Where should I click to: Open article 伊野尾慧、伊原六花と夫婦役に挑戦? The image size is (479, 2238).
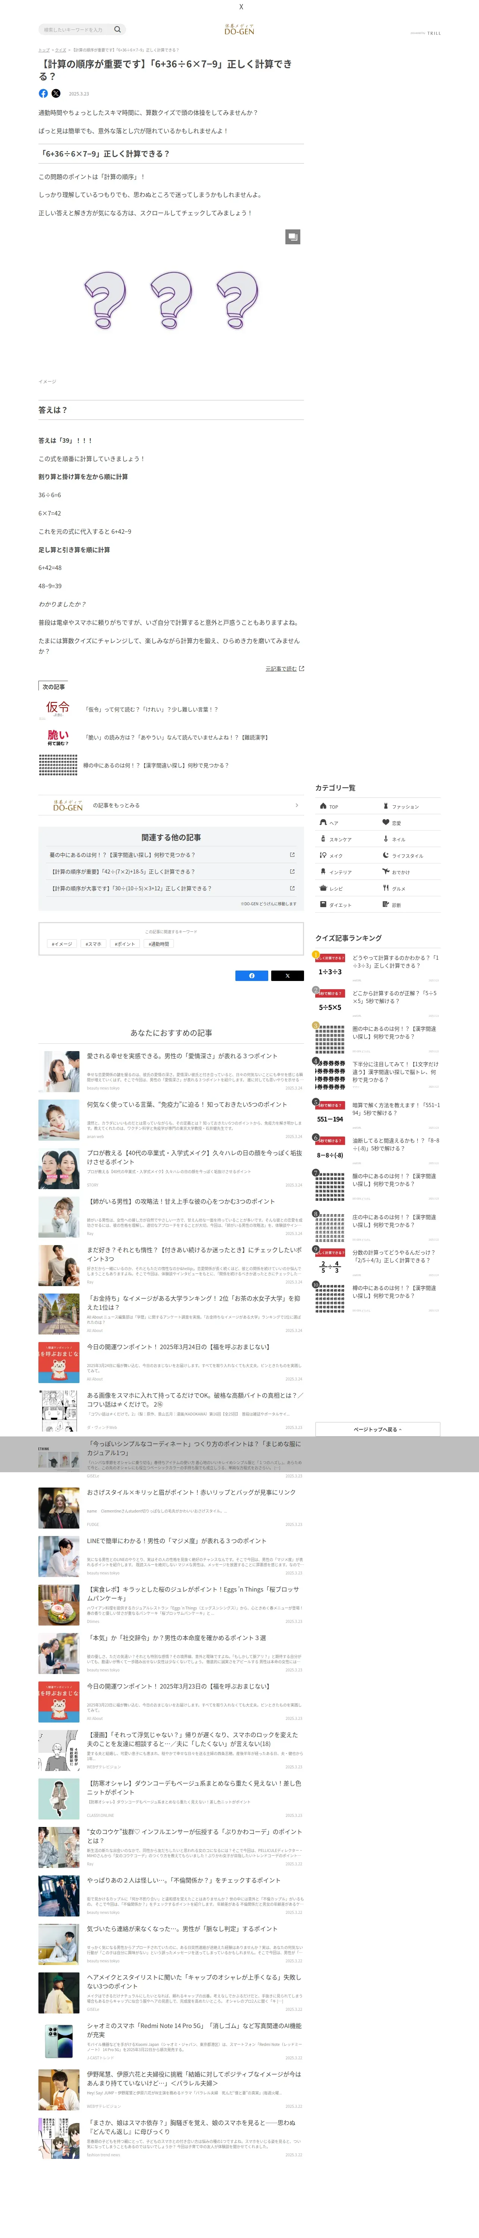click(x=194, y=2079)
